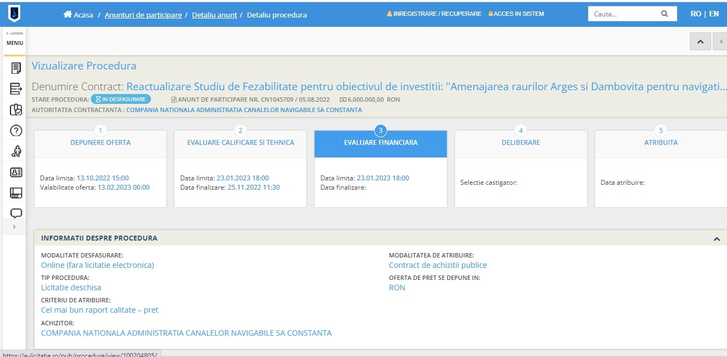Click the Informatii Despre Procedura title
This screenshot has height=357, width=727.
pos(99,238)
